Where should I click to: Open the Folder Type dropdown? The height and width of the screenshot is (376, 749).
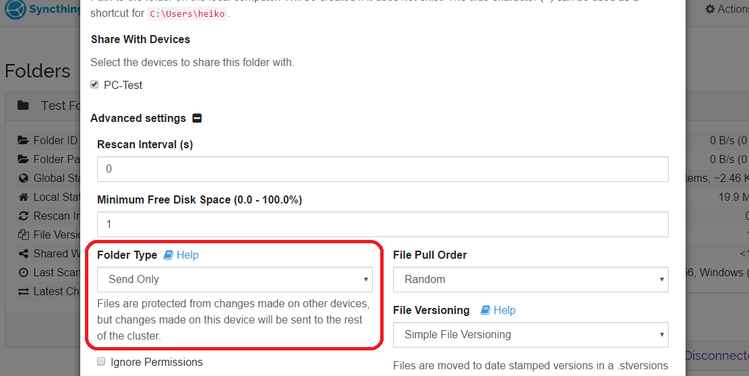(235, 279)
